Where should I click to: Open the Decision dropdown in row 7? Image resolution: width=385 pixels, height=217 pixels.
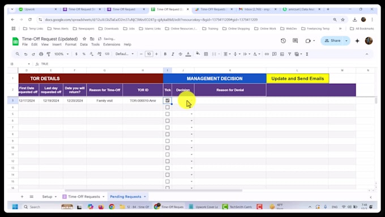point(191,127)
